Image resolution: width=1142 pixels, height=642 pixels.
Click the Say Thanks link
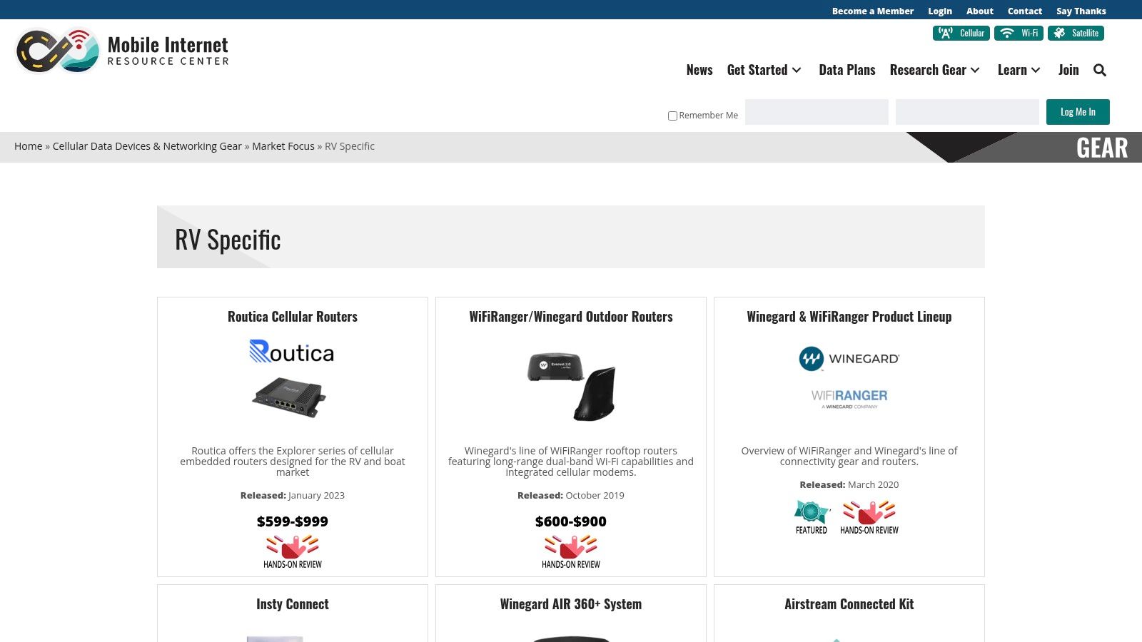tap(1081, 11)
